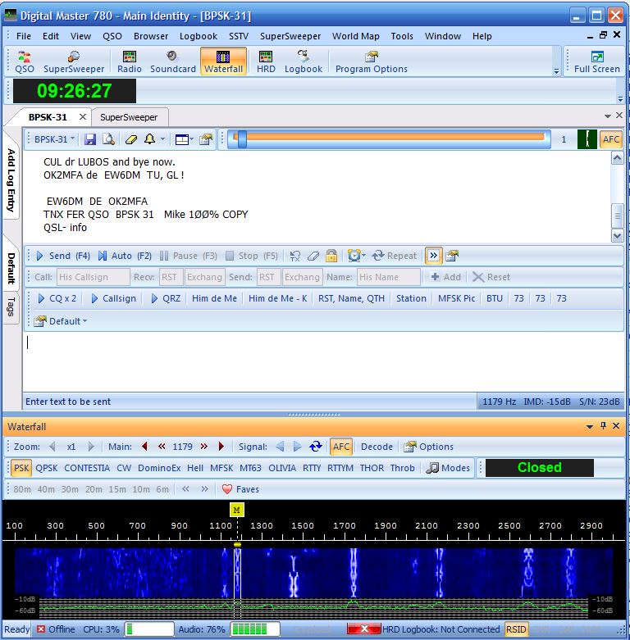The image size is (630, 640).
Task: Expand the BPSK-31 mode dropdown
Action: 55,139
